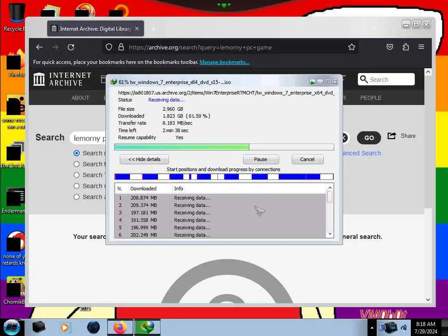The height and width of the screenshot is (336, 448).
Task: Open the taskbar clock showing 8:18 AM
Action: (x=426, y=328)
